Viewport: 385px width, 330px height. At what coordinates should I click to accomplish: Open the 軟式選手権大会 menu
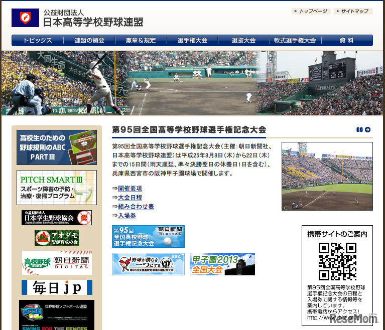(x=295, y=40)
